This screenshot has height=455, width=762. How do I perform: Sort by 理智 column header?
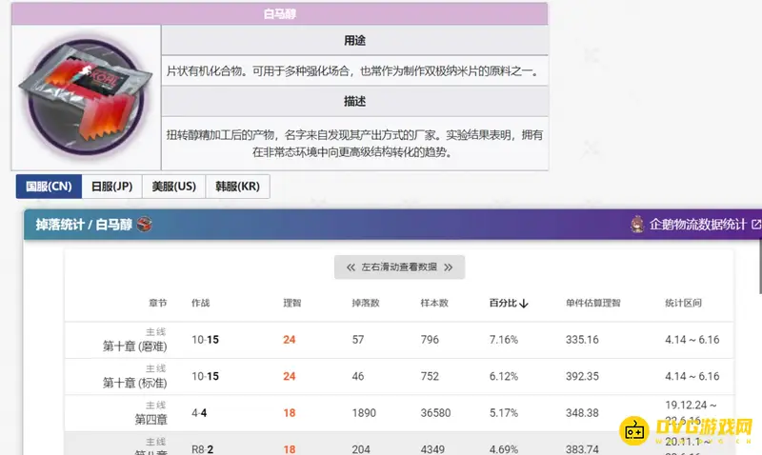(292, 303)
